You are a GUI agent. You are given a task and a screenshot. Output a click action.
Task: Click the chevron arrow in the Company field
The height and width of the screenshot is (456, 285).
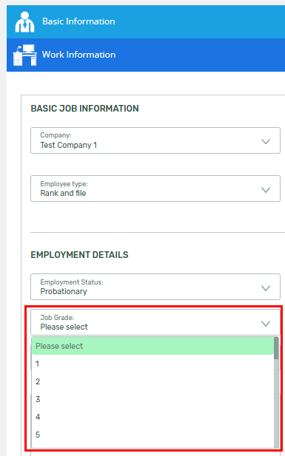266,142
